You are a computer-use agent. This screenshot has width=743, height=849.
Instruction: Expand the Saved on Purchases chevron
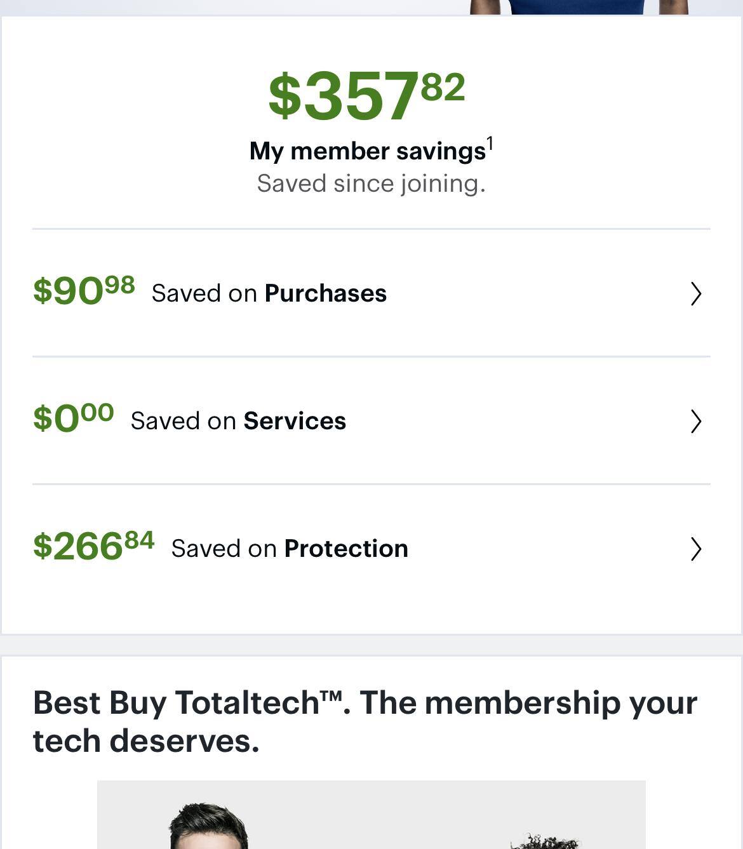(696, 293)
